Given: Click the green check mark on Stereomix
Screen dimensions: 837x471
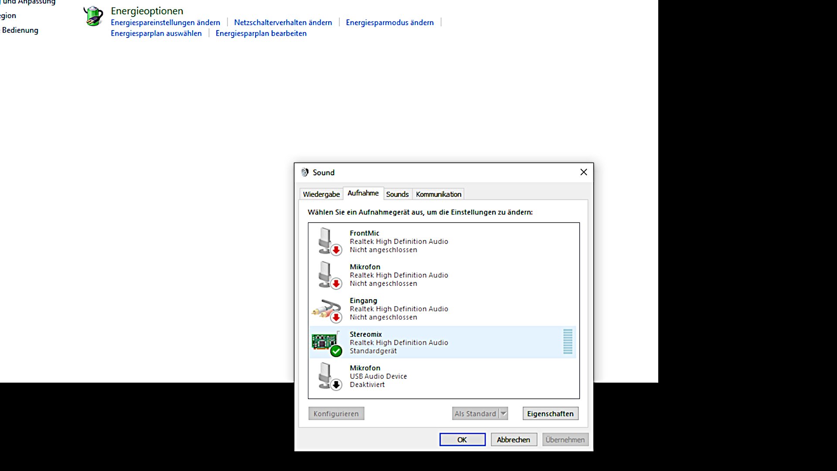Looking at the screenshot, I should (x=336, y=351).
